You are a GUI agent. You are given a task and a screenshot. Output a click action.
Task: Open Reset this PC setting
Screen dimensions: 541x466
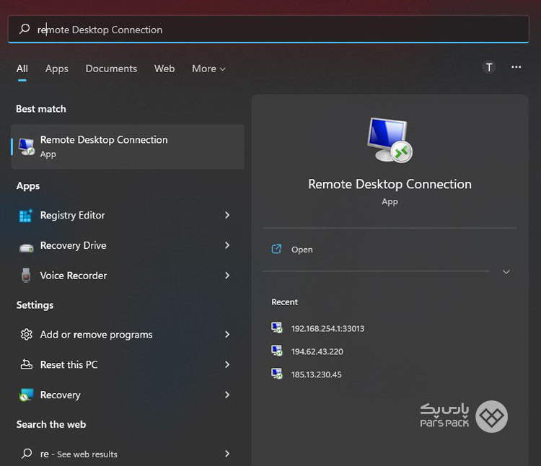[x=128, y=364]
